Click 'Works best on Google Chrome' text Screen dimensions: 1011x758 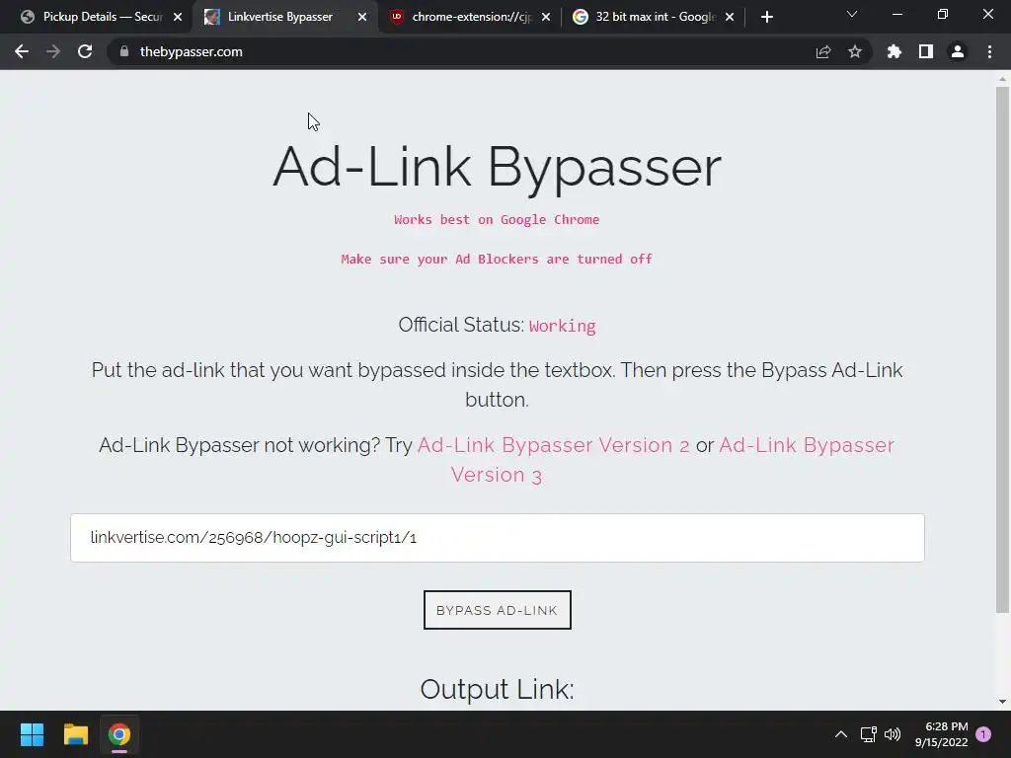(497, 220)
